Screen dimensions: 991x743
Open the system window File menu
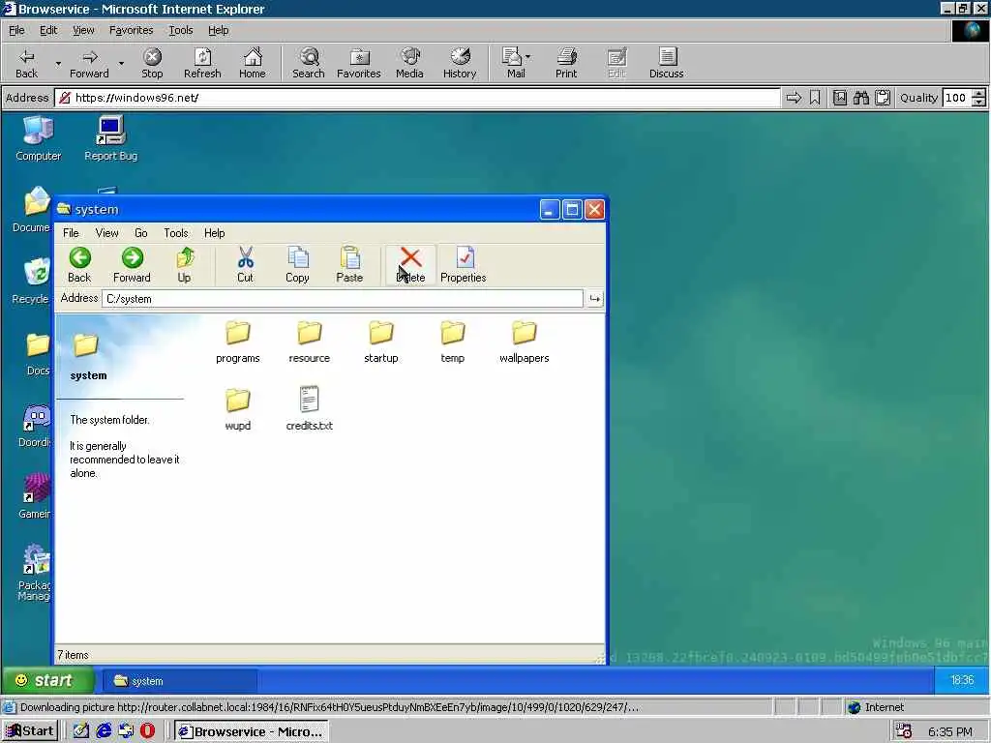coord(71,233)
